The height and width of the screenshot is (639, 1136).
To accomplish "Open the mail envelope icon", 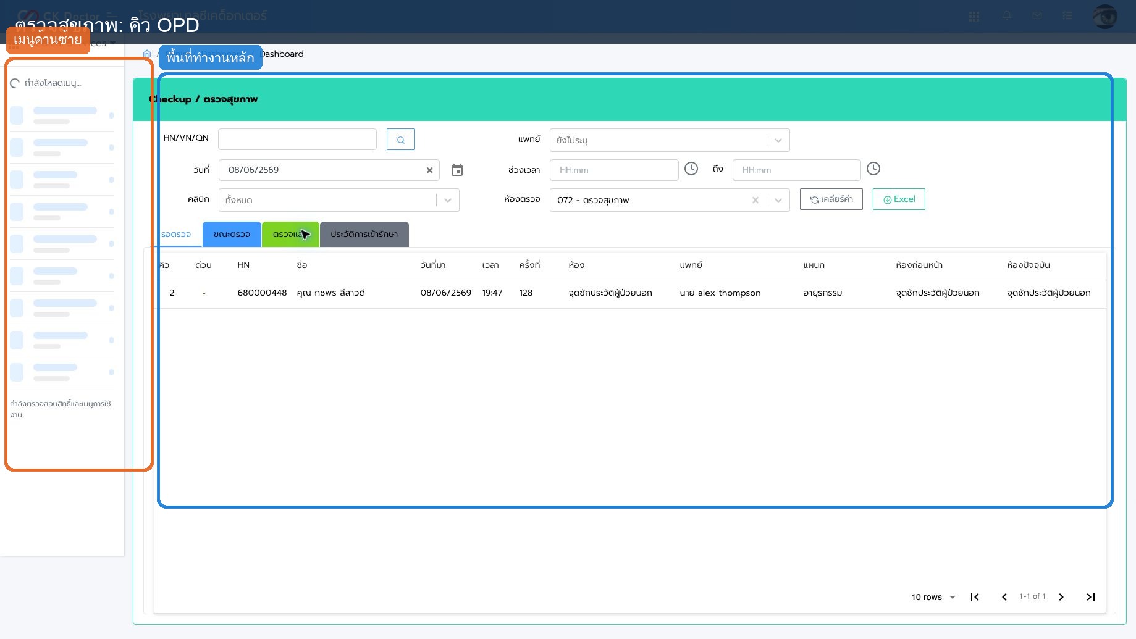I will [x=1037, y=15].
